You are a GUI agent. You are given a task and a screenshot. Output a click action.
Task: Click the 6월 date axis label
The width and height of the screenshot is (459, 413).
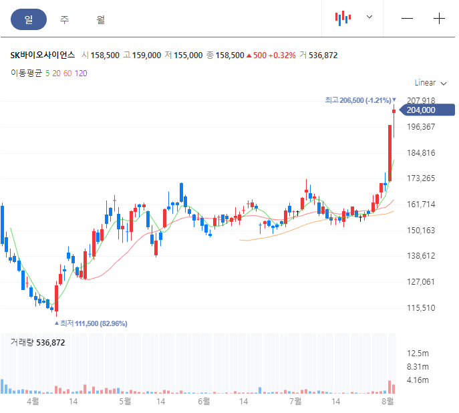coord(204,401)
